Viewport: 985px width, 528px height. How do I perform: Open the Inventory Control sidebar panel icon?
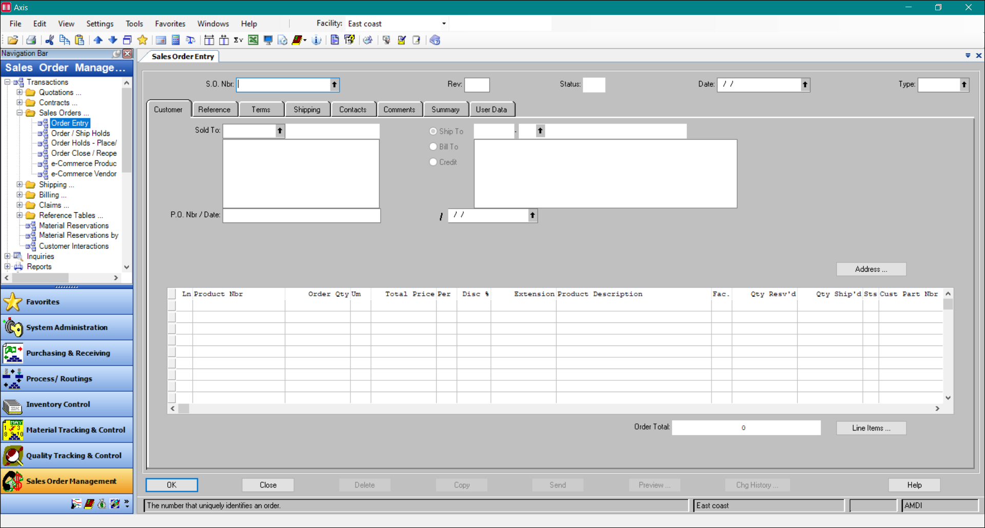[x=12, y=404]
